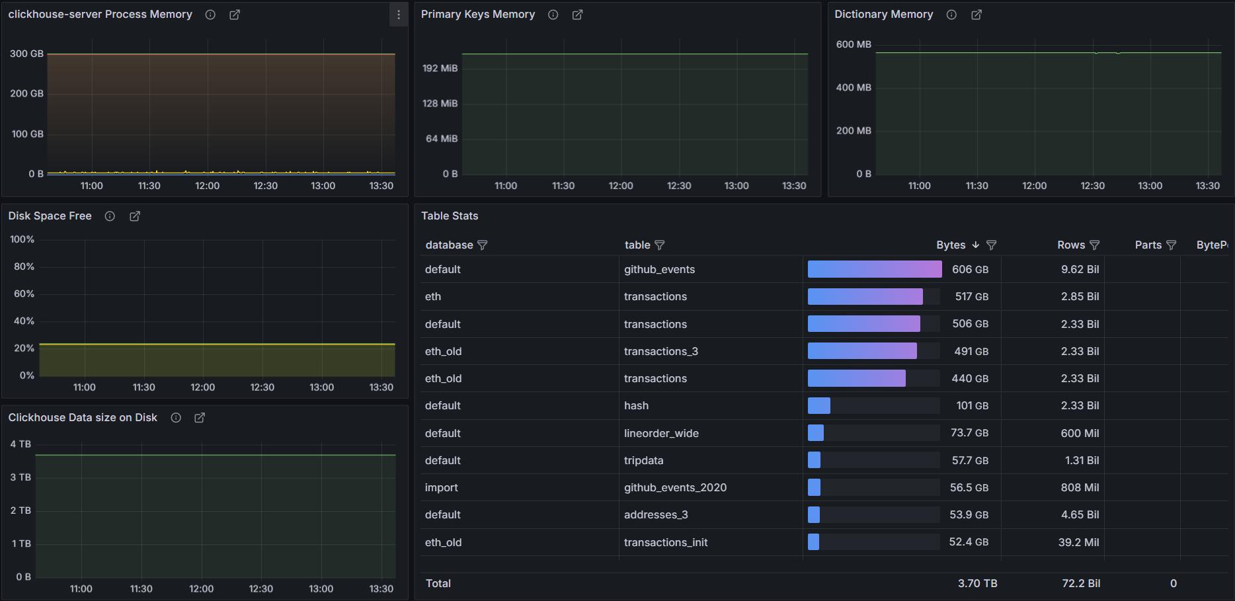Open external link for Primary Keys Memory
1235x601 pixels.
click(x=577, y=15)
